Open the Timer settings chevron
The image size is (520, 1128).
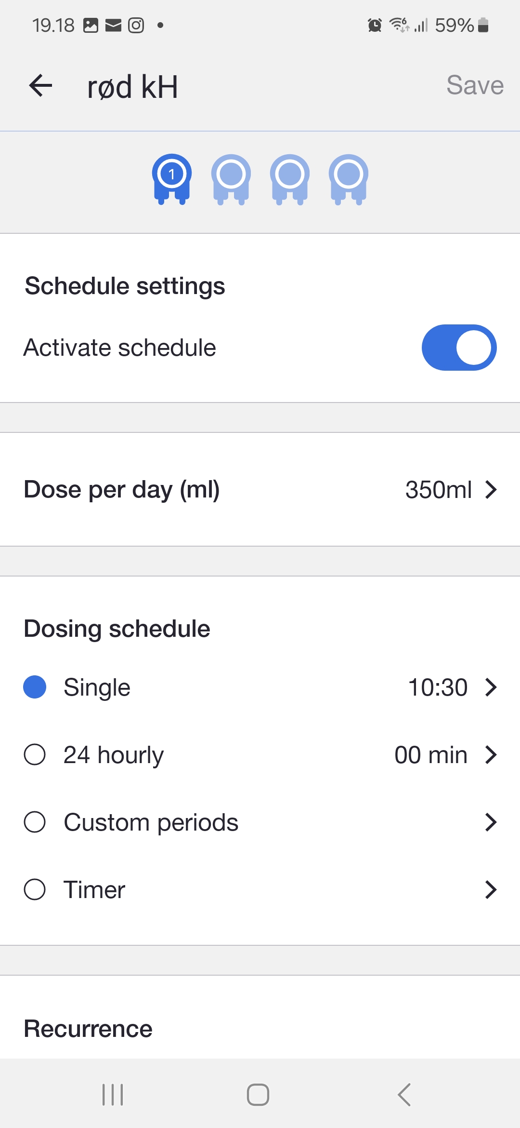point(491,889)
